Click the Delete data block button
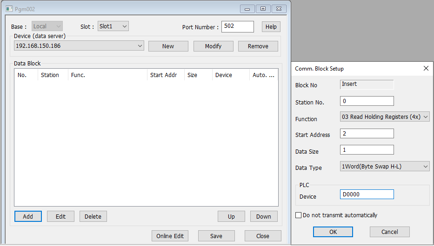Screen dimensions: 434x246 (x=93, y=216)
